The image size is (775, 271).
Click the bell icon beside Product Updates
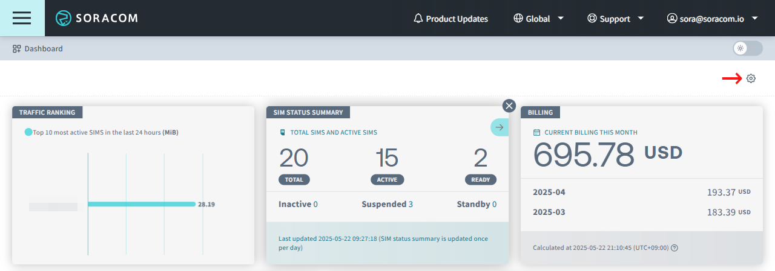[418, 19]
